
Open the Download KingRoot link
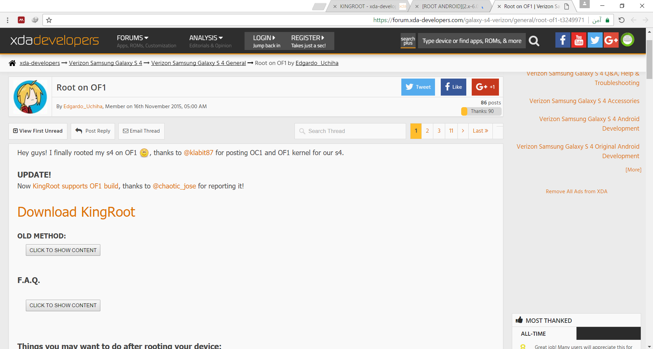click(x=76, y=212)
